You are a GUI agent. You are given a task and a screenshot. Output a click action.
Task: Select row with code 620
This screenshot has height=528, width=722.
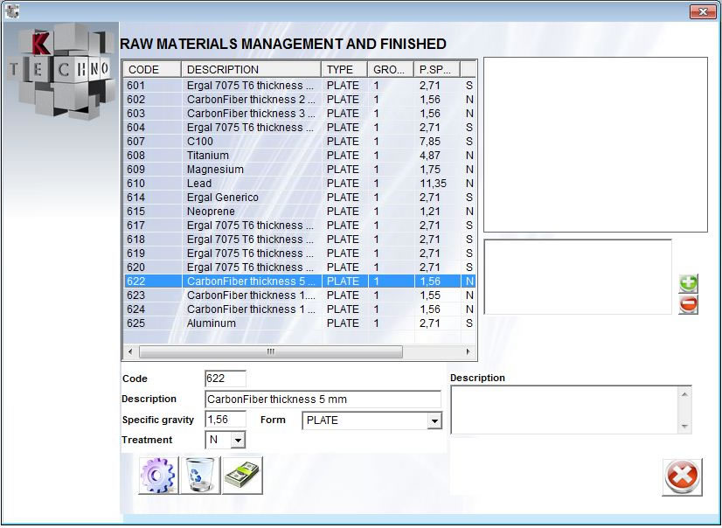pos(300,267)
